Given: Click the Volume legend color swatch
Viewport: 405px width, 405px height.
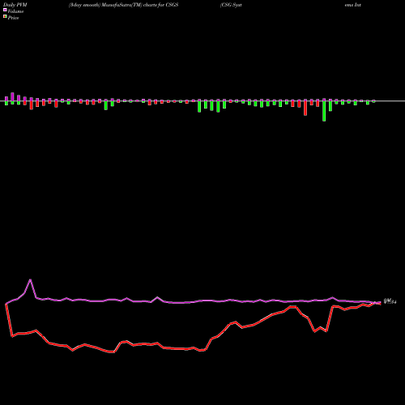Looking at the screenshot, I should (x=5, y=10).
